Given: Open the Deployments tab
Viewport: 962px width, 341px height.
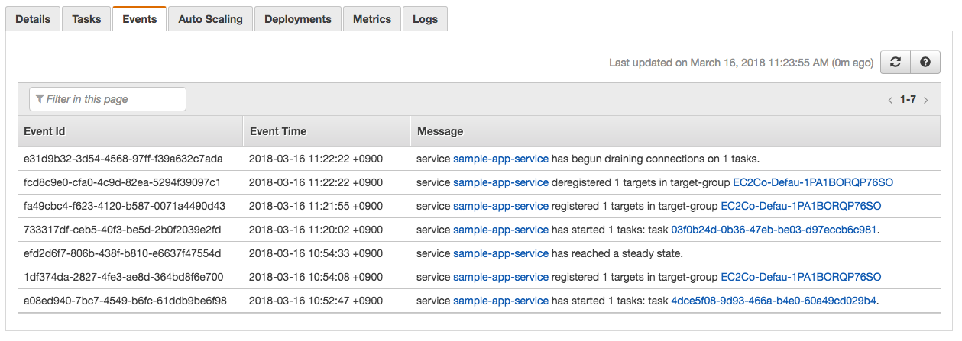Looking at the screenshot, I should (x=298, y=19).
